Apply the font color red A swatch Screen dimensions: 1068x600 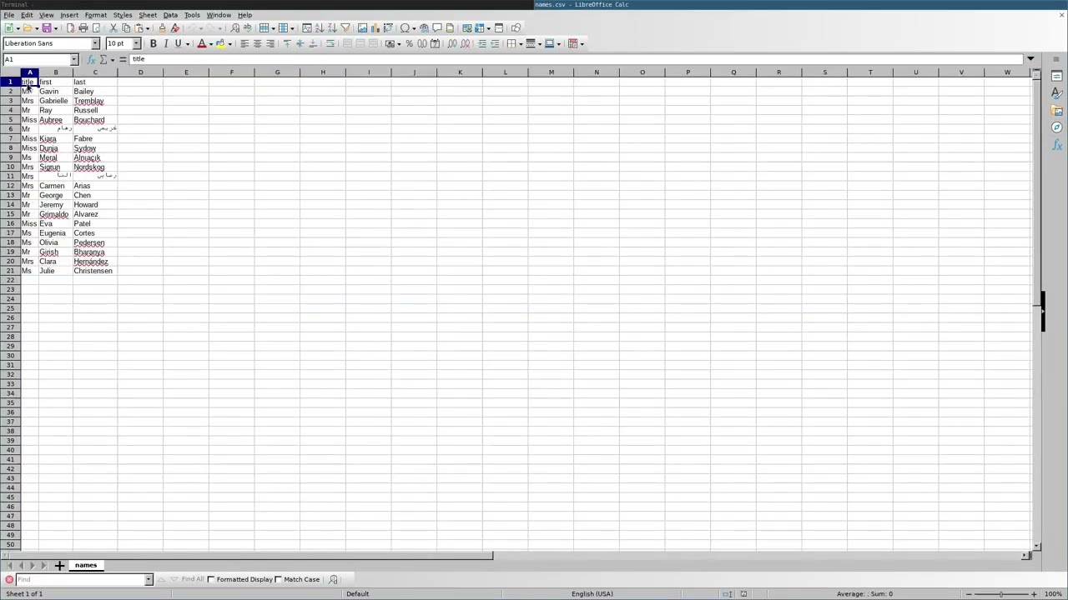(201, 43)
